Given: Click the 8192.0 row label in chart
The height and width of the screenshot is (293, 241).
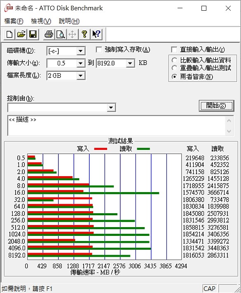Looking at the screenshot, I should [16, 255].
